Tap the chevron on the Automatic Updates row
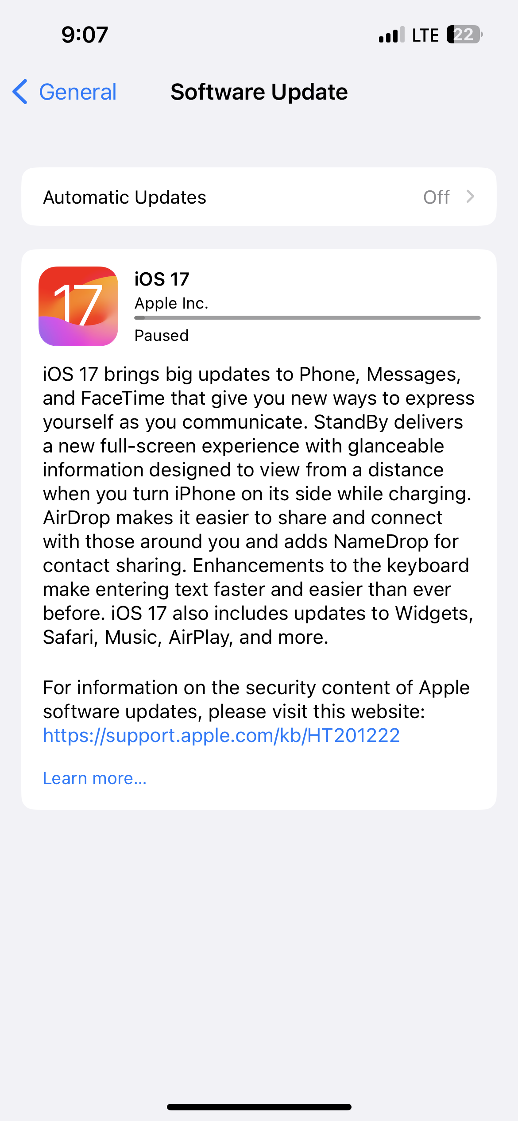 pyautogui.click(x=471, y=197)
